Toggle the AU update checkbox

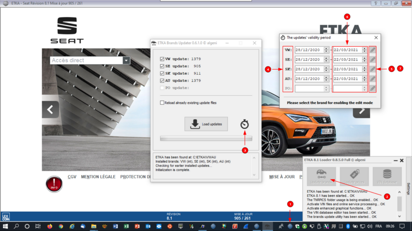coord(162,80)
